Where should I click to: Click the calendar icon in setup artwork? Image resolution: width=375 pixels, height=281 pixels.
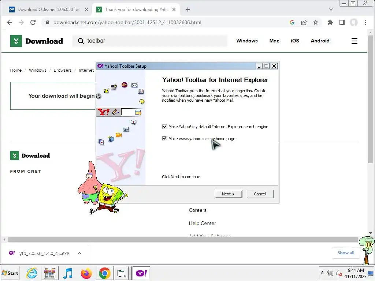tap(114, 87)
